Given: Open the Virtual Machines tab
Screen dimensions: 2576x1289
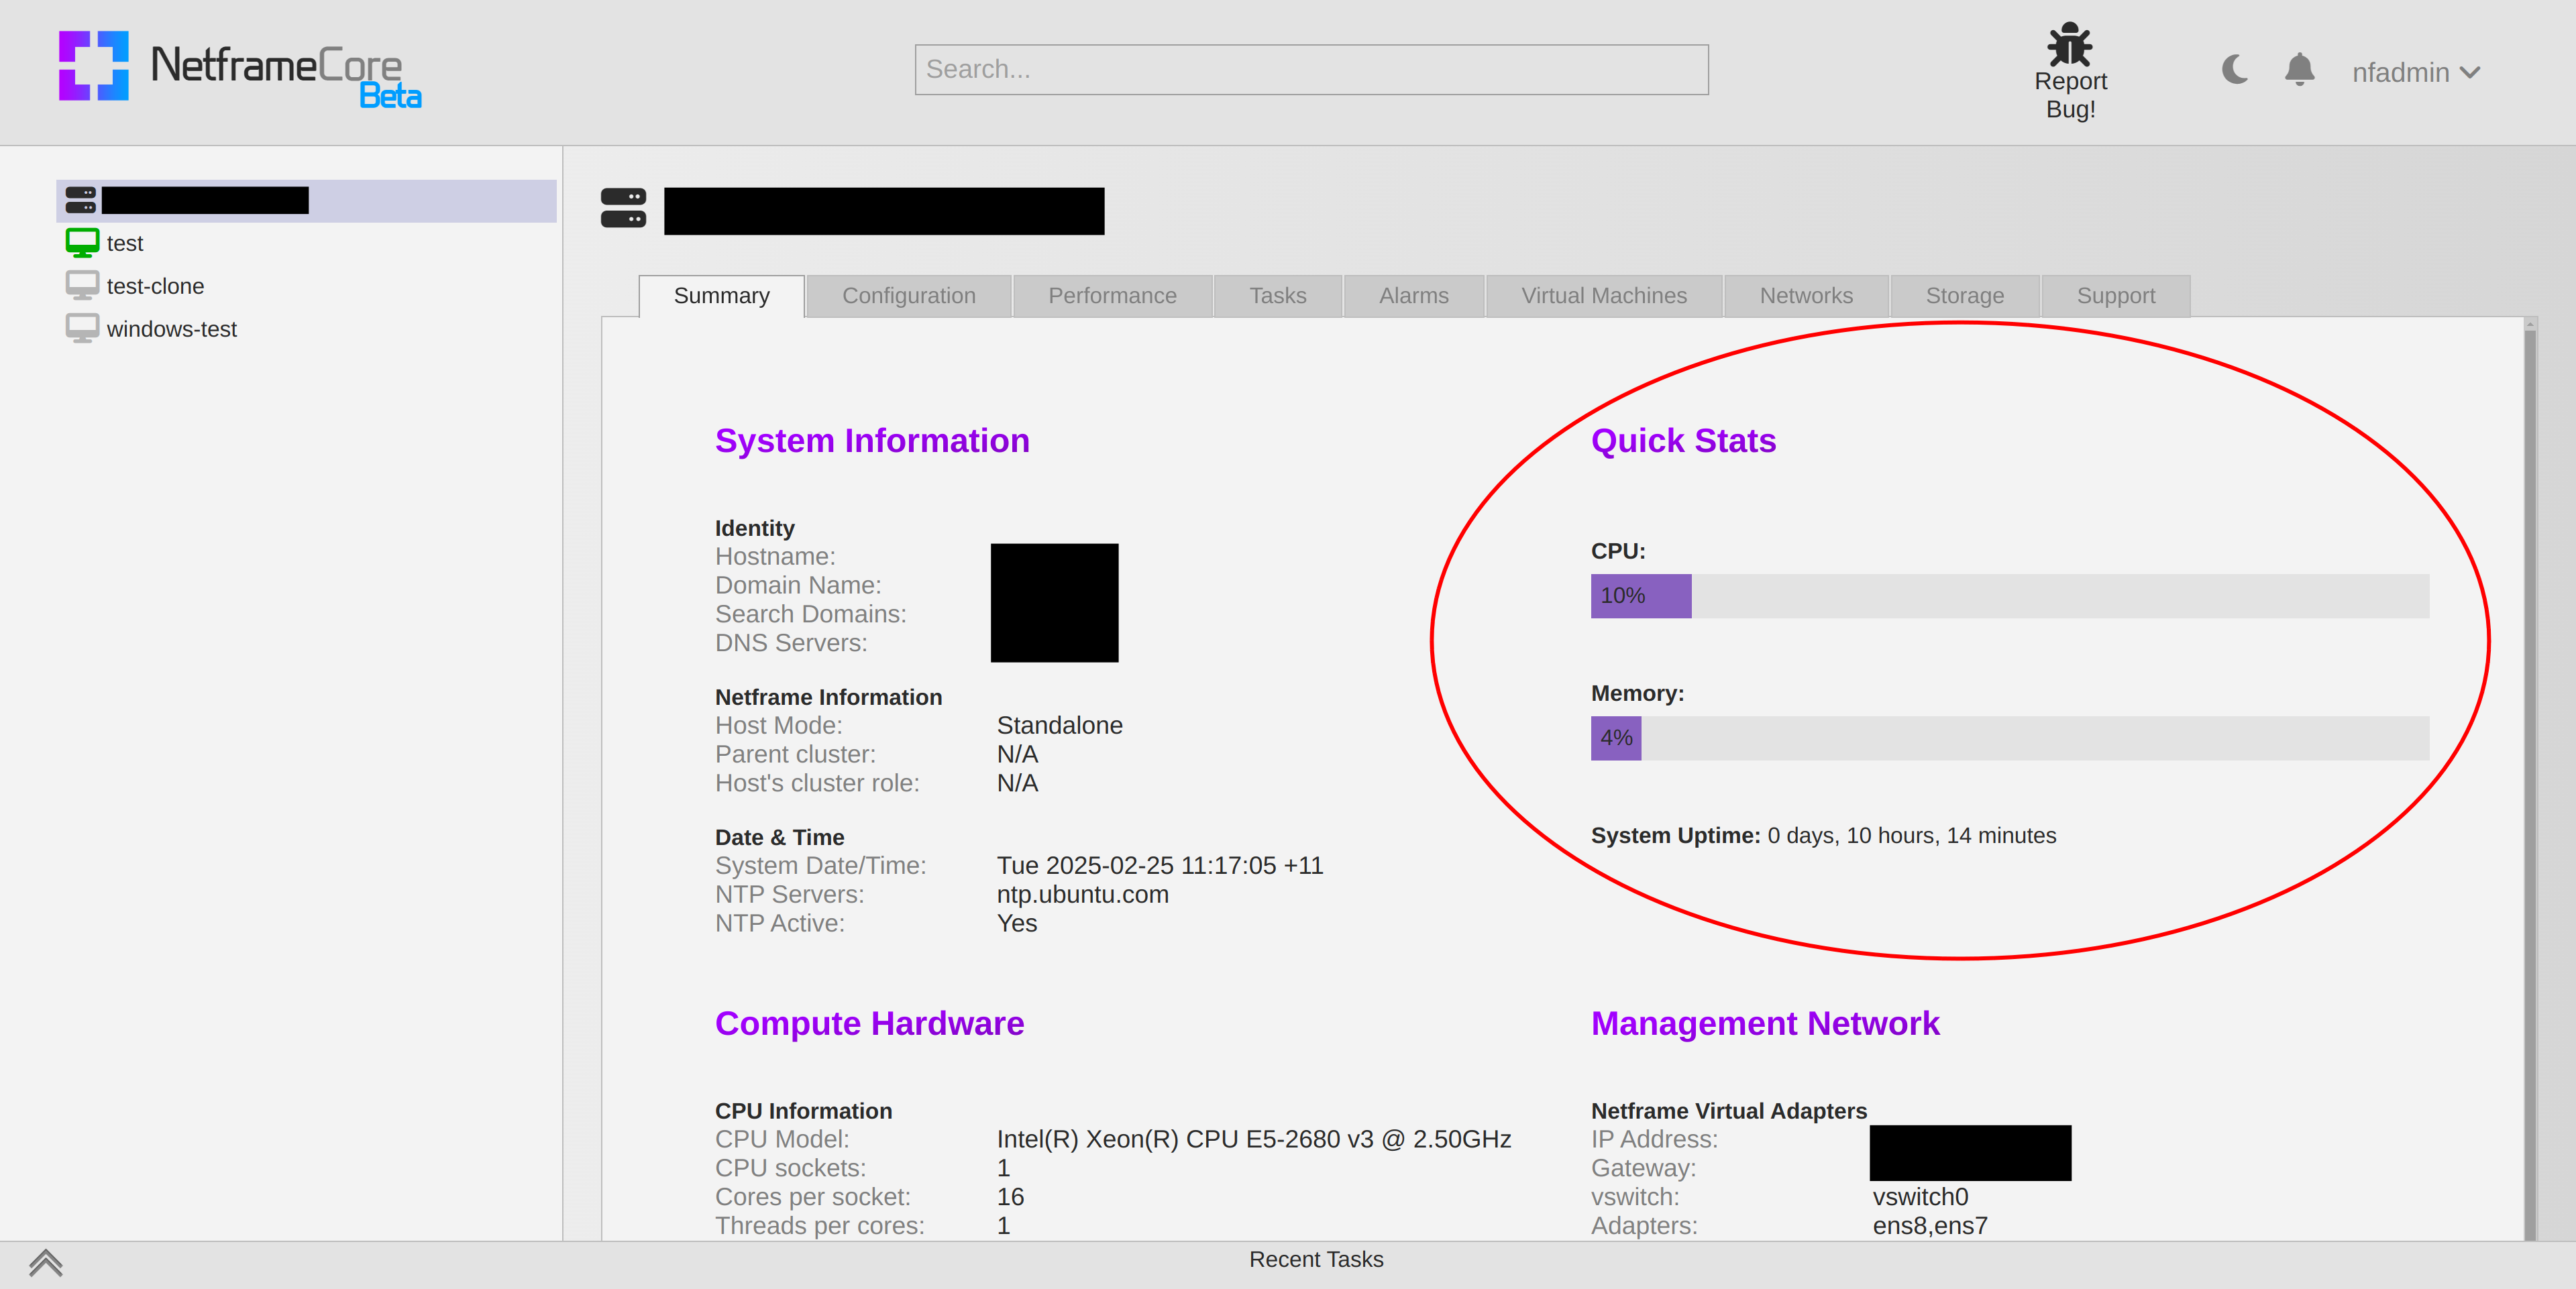Looking at the screenshot, I should click(x=1603, y=296).
